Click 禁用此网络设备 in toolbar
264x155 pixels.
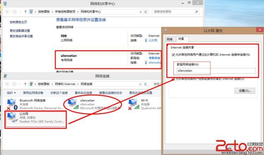(33, 93)
